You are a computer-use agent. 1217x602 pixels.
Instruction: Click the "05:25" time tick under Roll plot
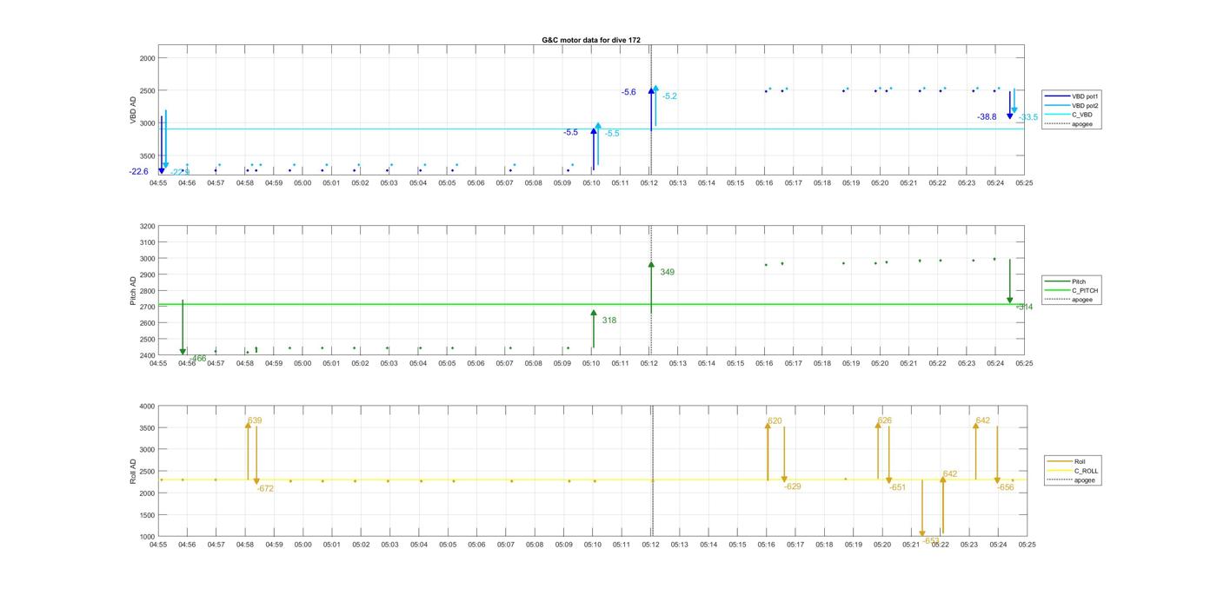[x=1027, y=545]
